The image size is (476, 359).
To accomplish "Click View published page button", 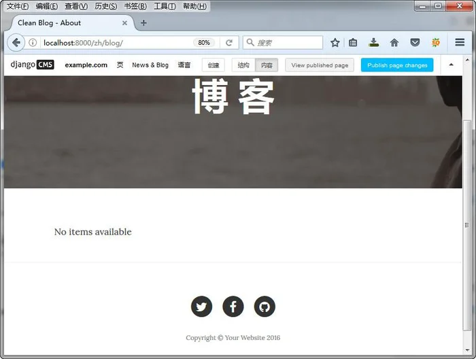I will point(320,65).
